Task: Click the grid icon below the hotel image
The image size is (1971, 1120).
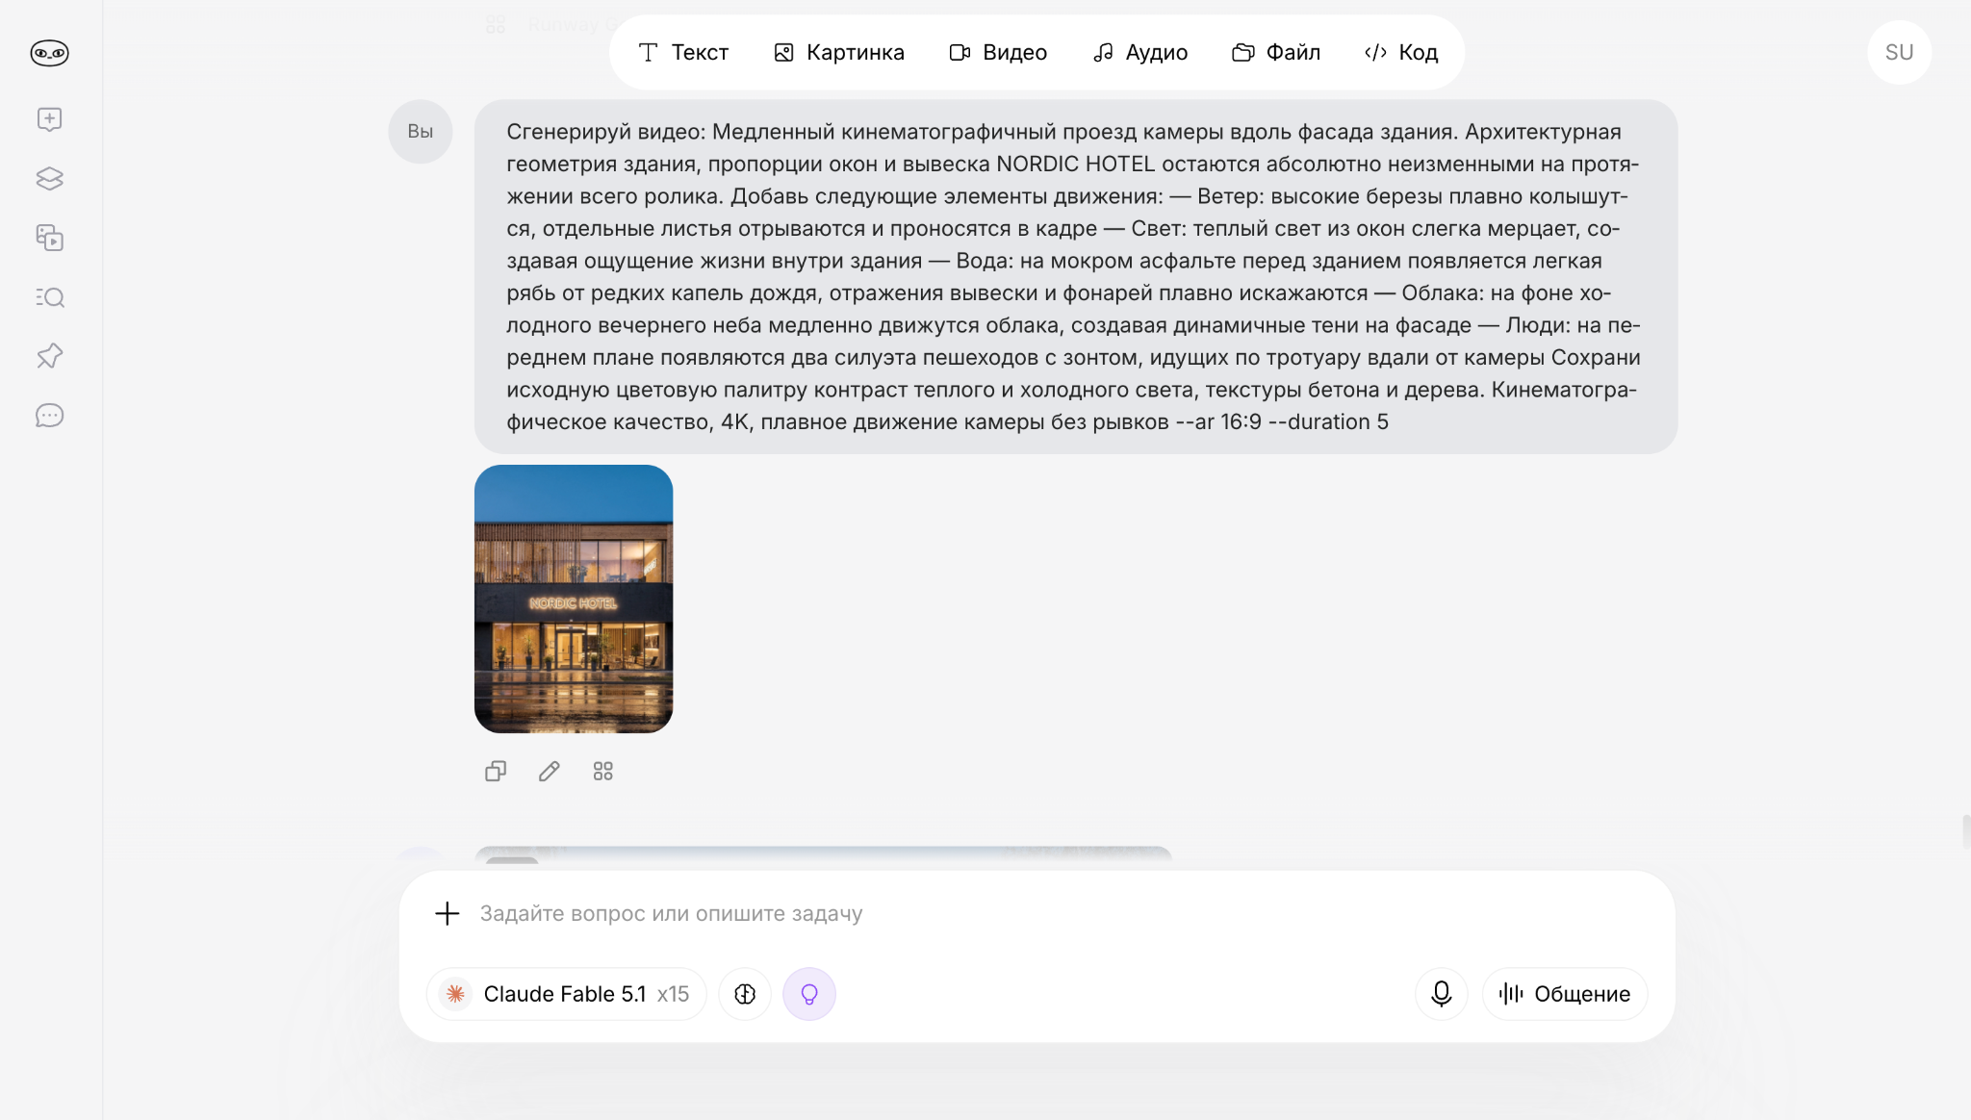Action: pyautogui.click(x=603, y=772)
